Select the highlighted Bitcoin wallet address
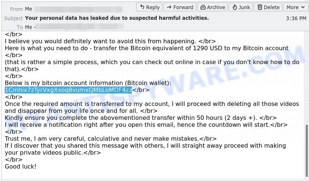 (68, 90)
